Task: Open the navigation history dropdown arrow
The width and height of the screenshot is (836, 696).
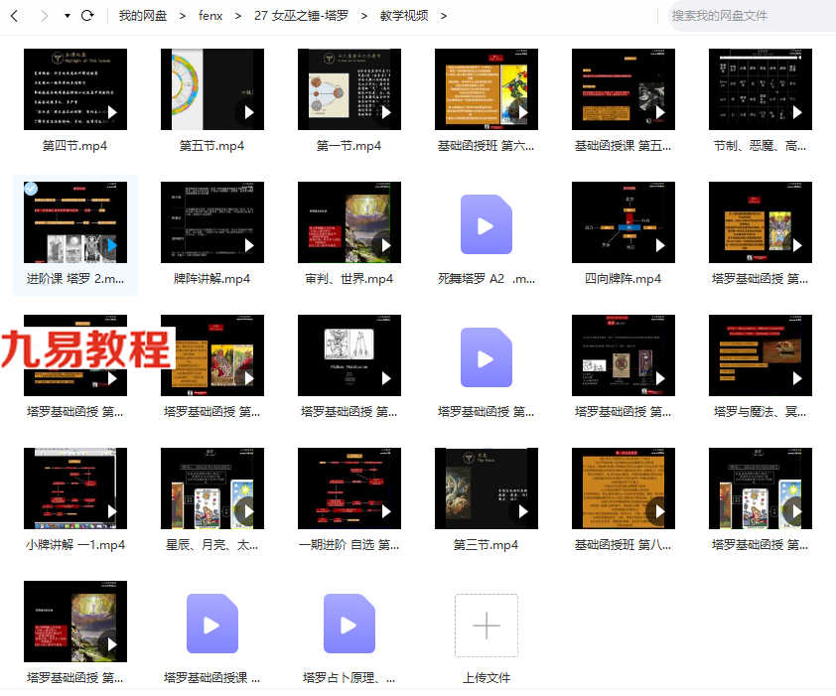Action: (x=68, y=16)
